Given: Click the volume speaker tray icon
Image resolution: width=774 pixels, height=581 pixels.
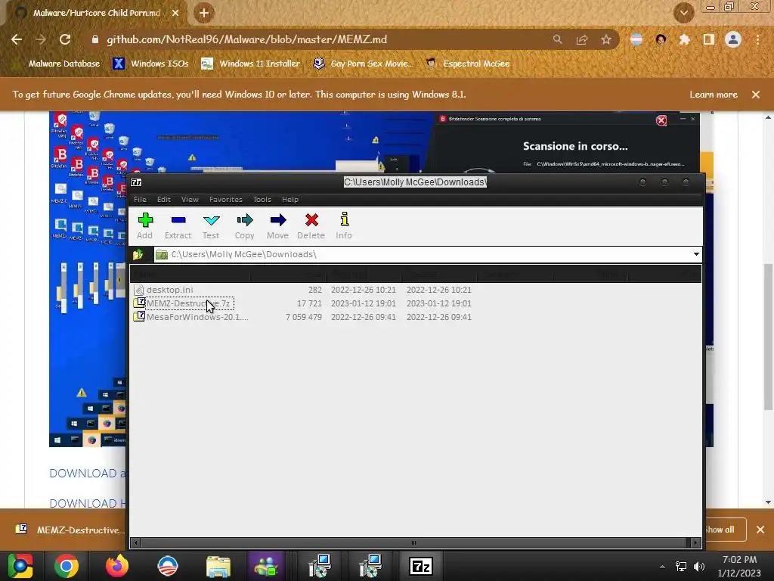Looking at the screenshot, I should coord(699,567).
